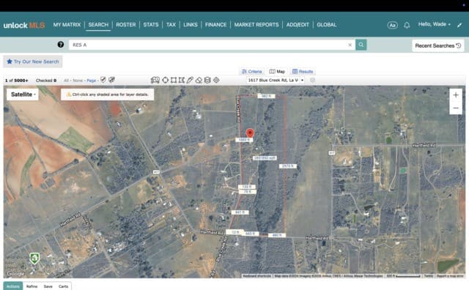The image size is (469, 290).
Task: Switch to the Results tab
Action: click(303, 72)
